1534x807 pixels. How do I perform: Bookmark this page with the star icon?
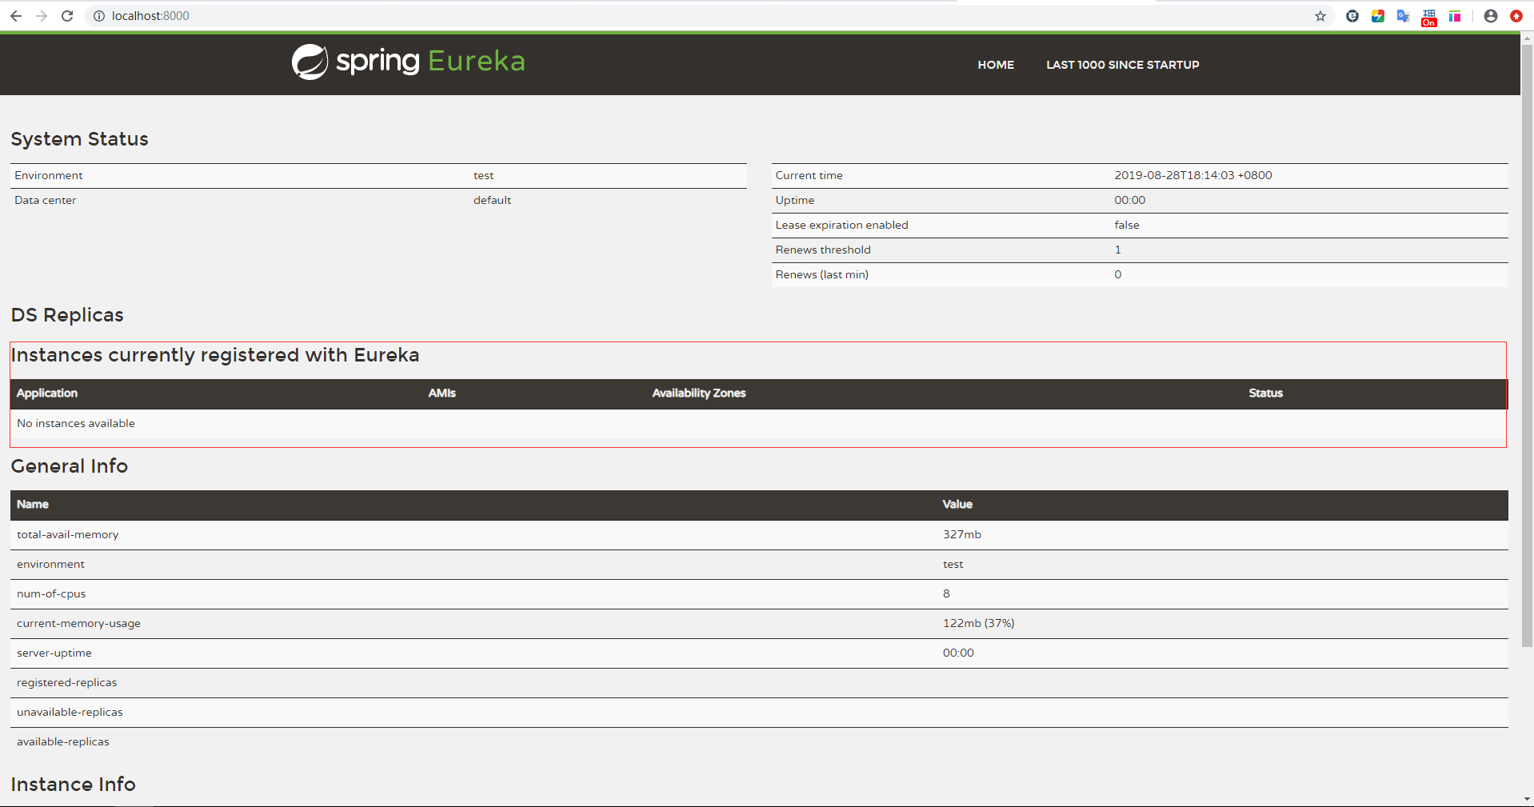(1320, 16)
